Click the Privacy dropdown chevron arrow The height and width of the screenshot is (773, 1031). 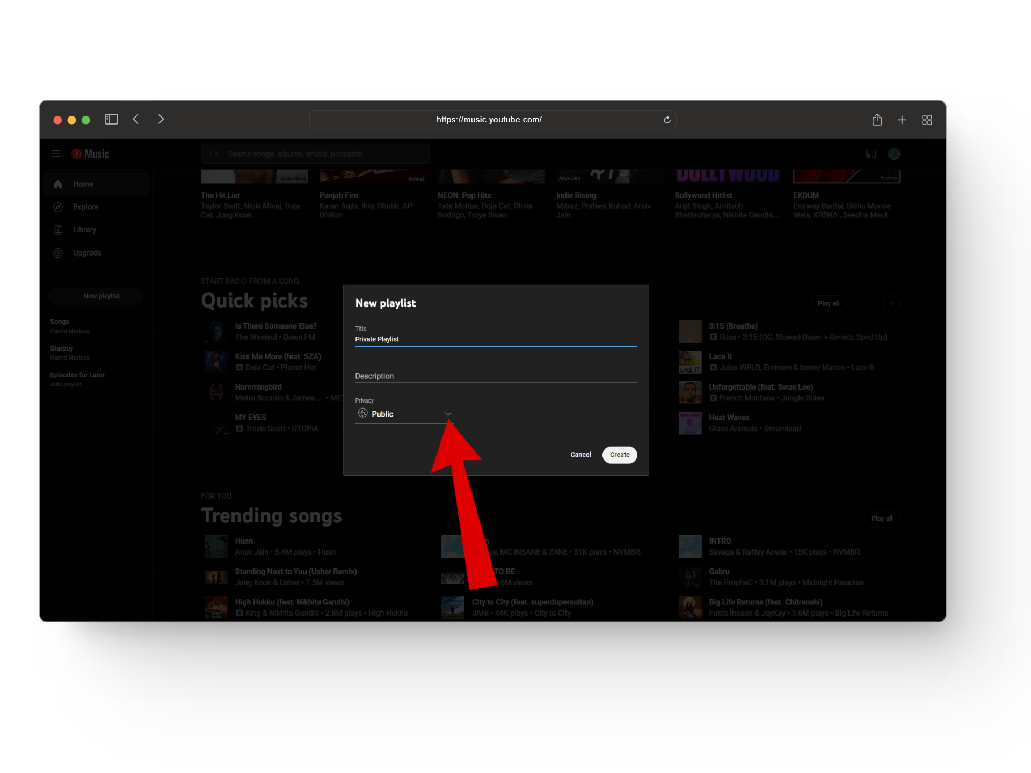point(448,414)
